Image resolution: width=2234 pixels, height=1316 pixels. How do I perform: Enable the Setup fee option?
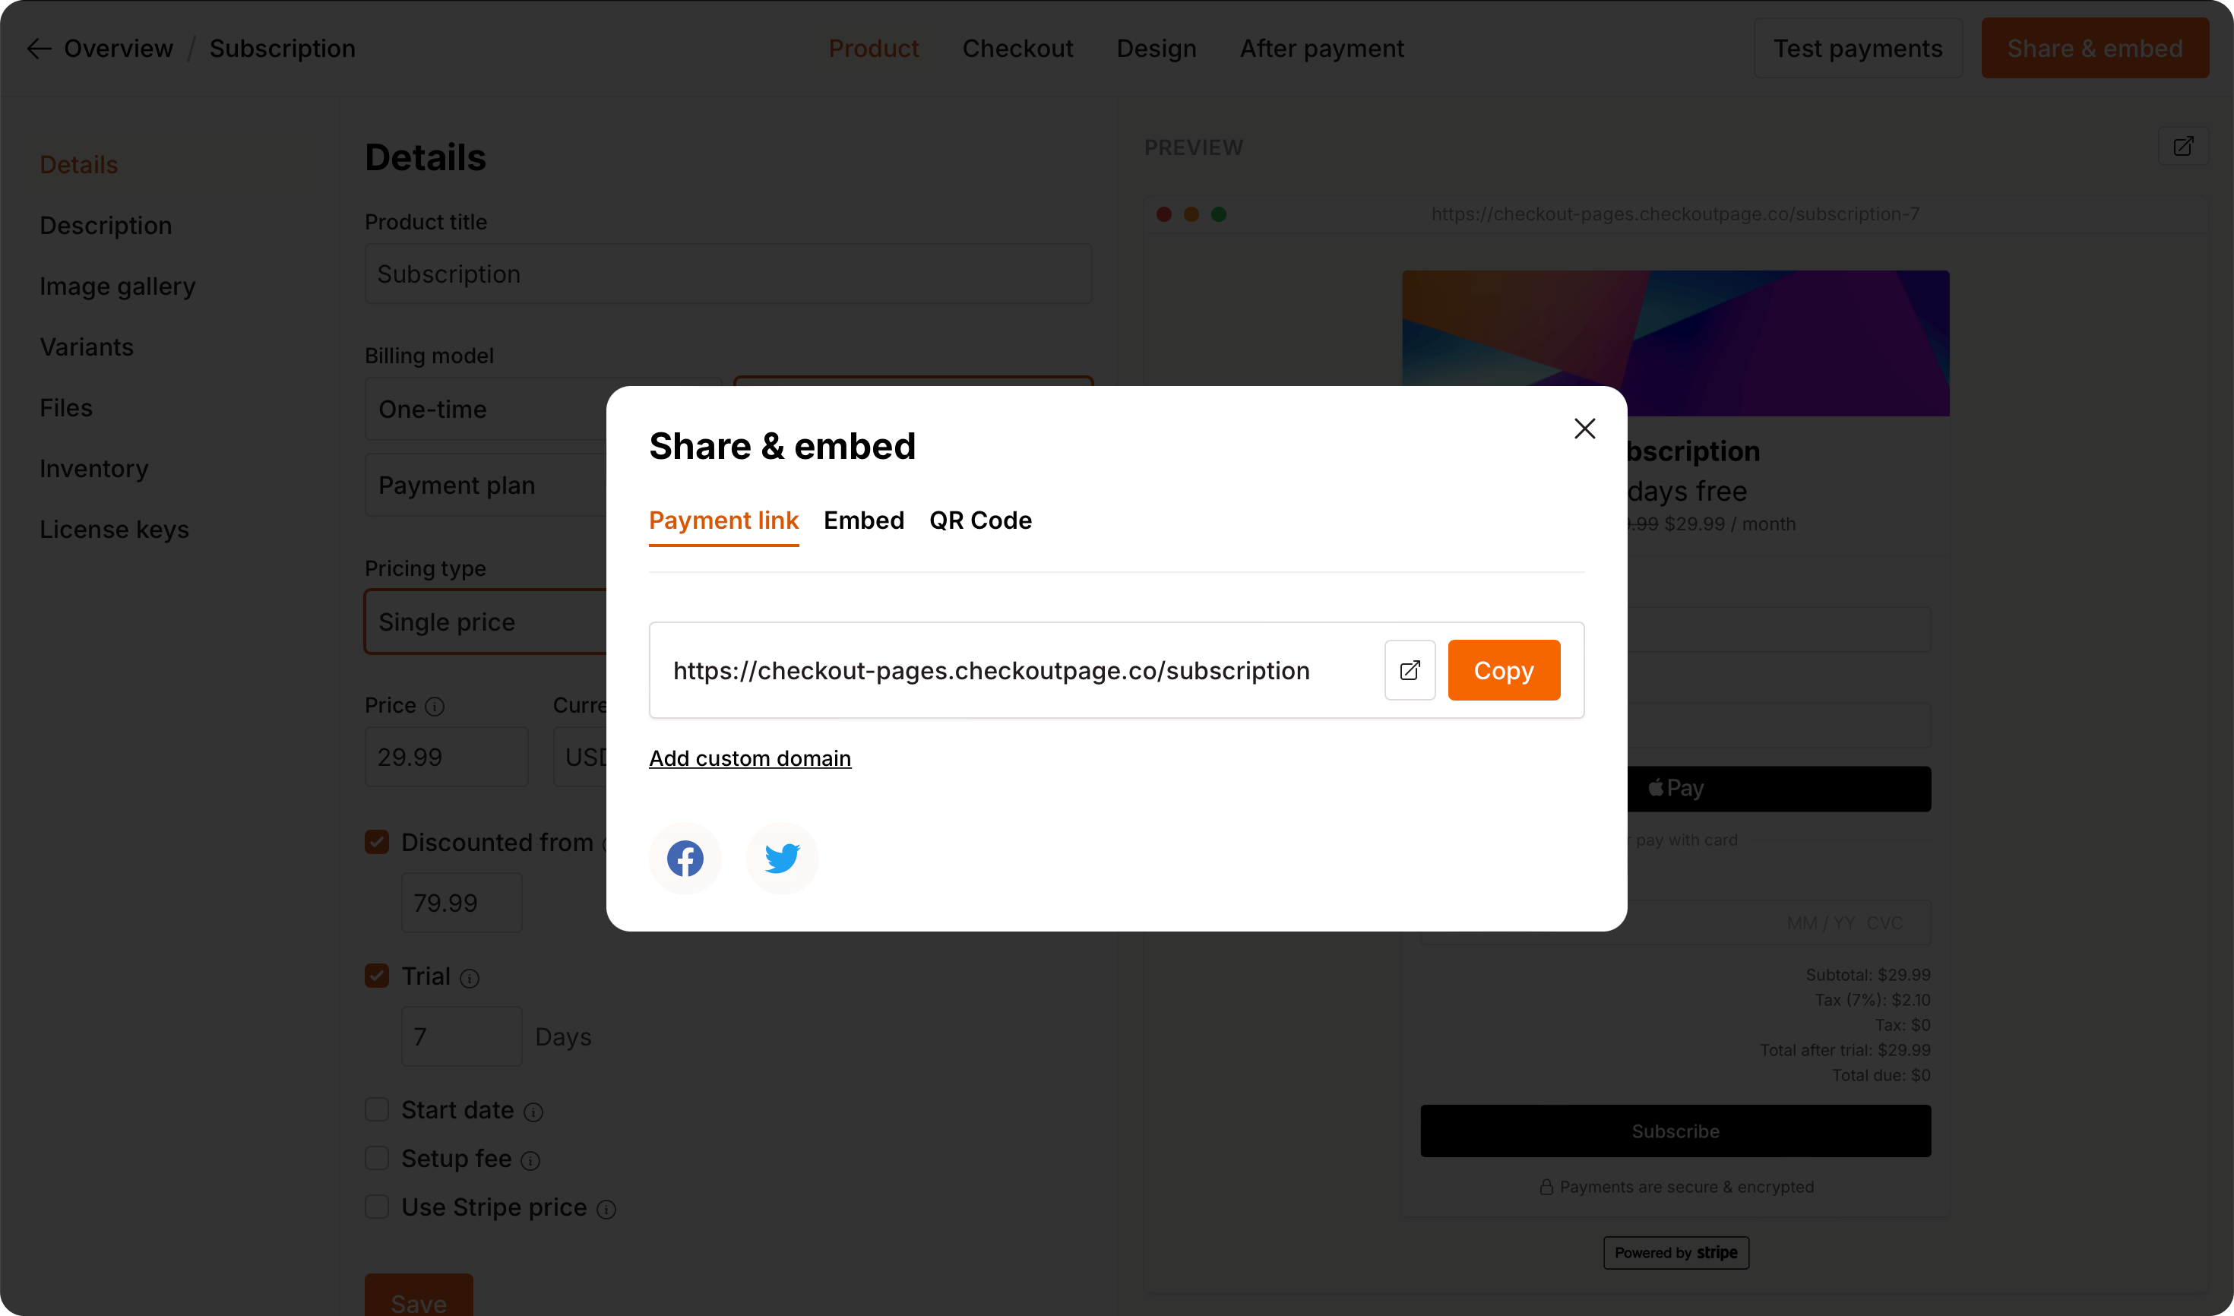pos(377,1158)
